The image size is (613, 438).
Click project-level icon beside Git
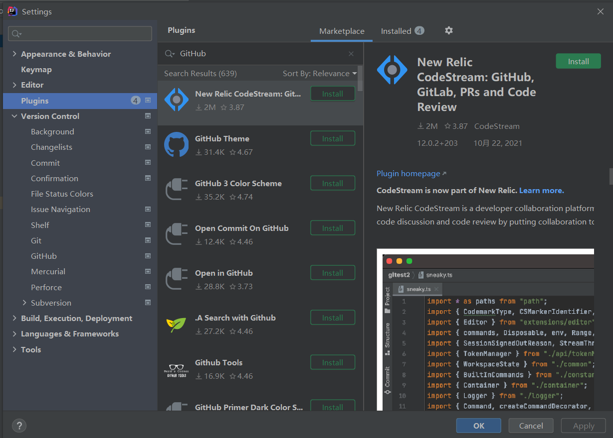point(148,240)
